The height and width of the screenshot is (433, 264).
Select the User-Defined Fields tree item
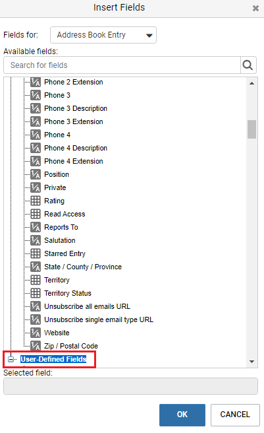click(53, 359)
